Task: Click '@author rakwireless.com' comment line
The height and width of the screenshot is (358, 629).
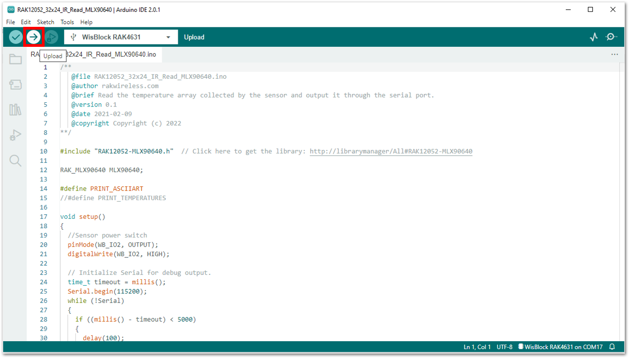Action: click(115, 86)
